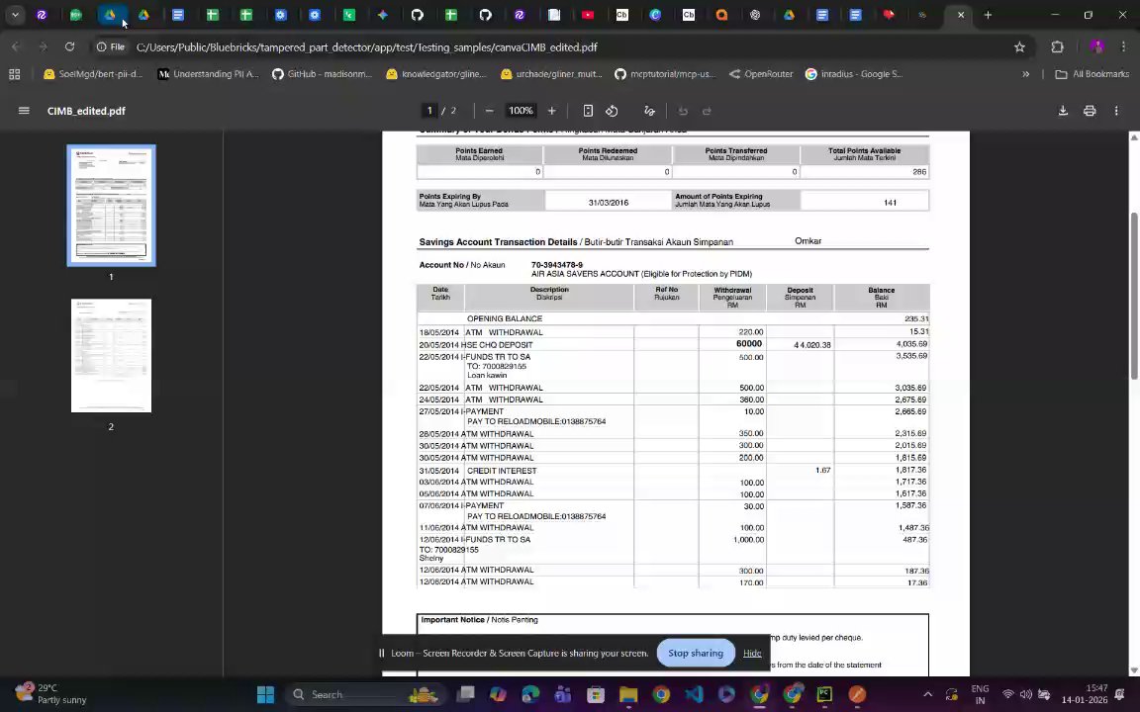Open the All Bookmarks folder
Screen dimensions: 1140x712
coord(1092,73)
